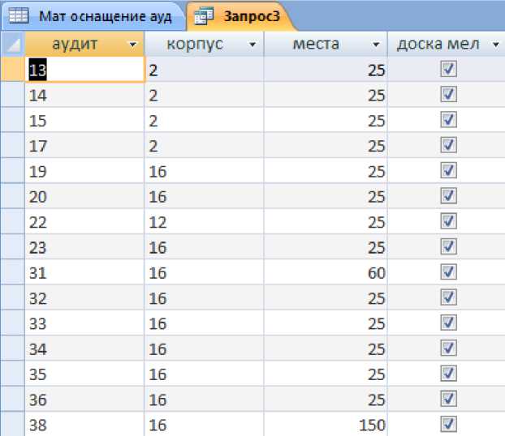Click the query icon on Запрос3 tab
Screen dimensions: 505x436
(204, 15)
